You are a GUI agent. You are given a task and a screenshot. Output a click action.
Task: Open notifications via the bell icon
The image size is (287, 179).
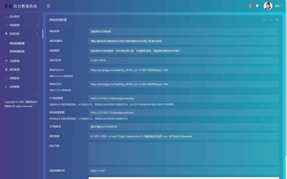250,6
